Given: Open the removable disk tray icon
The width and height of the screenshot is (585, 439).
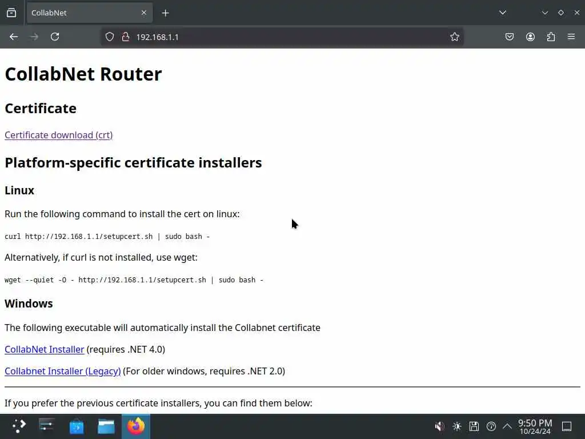Looking at the screenshot, I should (x=474, y=426).
